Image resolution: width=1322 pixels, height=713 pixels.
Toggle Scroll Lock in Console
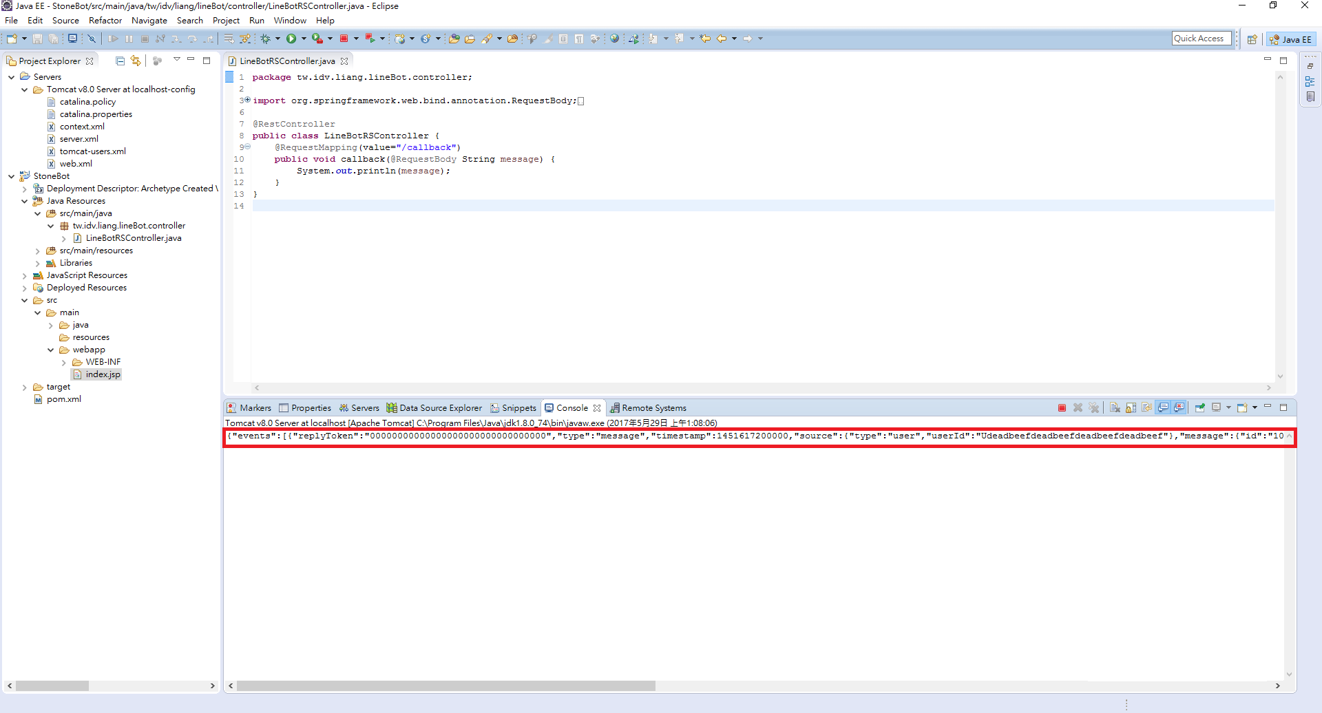(1131, 408)
